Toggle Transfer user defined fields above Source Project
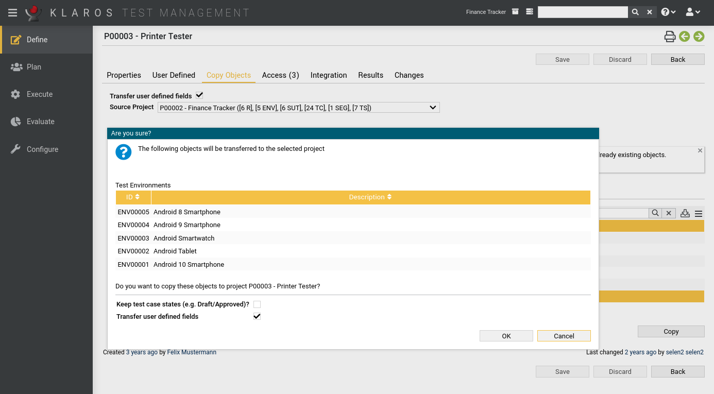The width and height of the screenshot is (714, 394). pyautogui.click(x=199, y=96)
